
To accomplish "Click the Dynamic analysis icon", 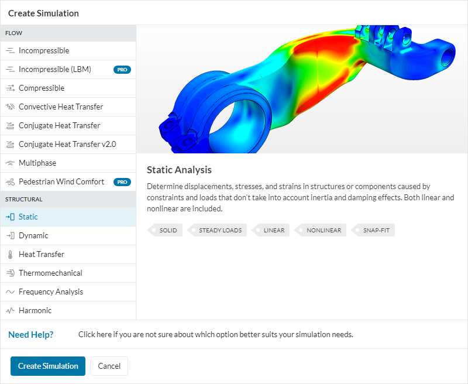I will (x=10, y=236).
